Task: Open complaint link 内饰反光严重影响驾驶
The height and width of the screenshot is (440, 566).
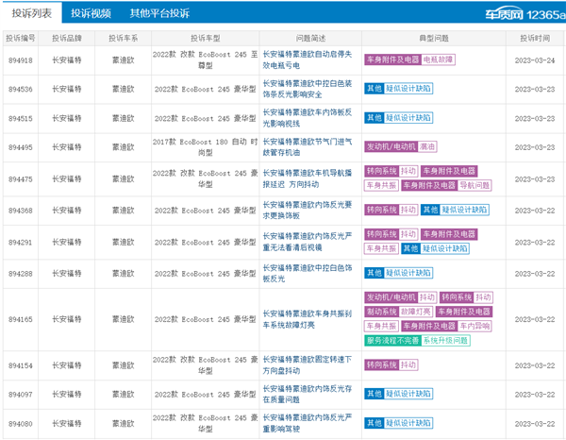Action: click(x=307, y=423)
